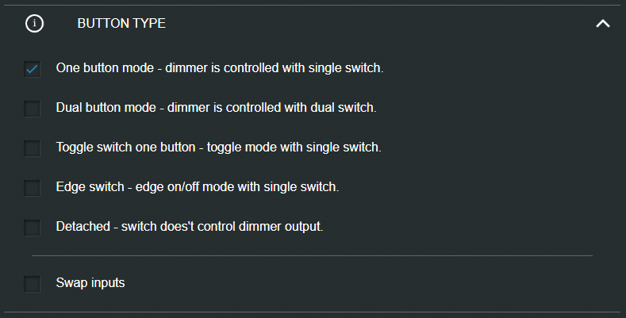Click the Swap inputs label

coord(90,282)
